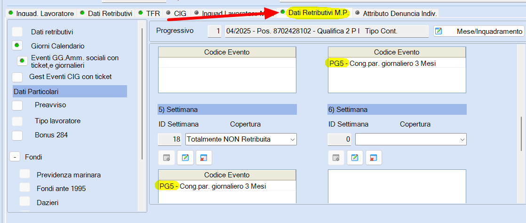Toggle Gest Eventi CIG con ticket box
This screenshot has width=526, height=223.
pos(17,77)
